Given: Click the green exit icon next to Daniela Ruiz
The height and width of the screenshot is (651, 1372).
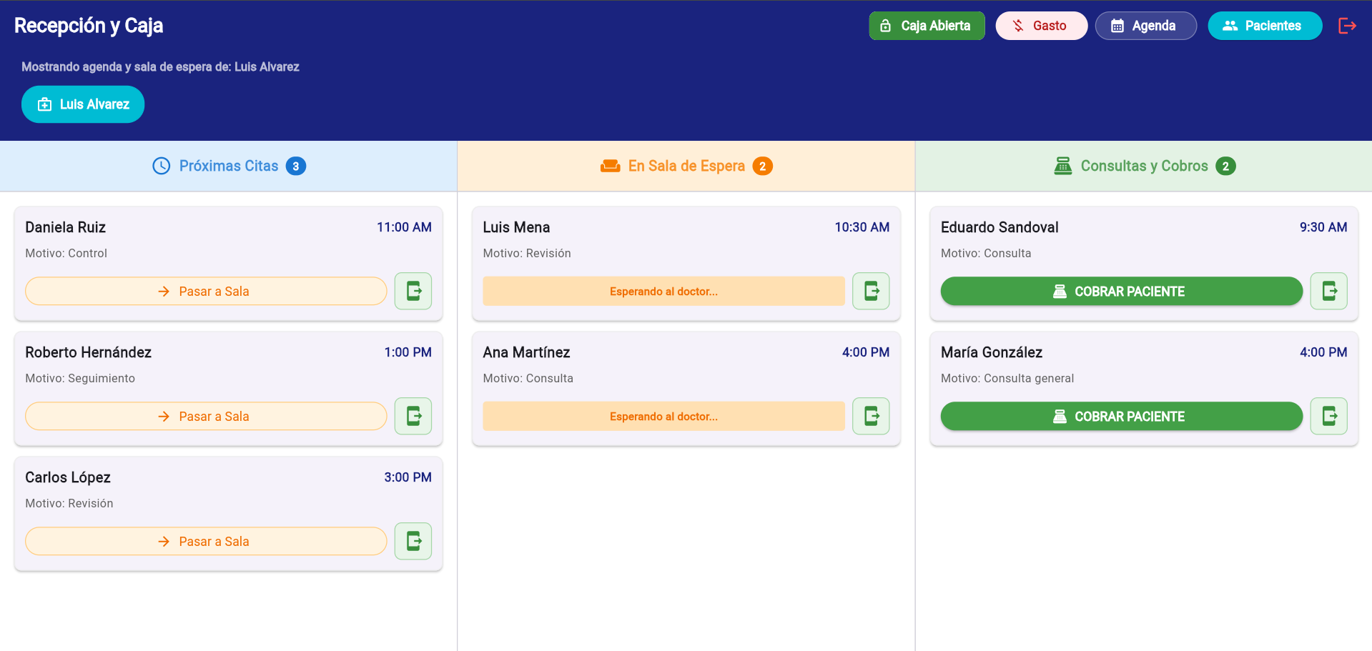Looking at the screenshot, I should [x=413, y=291].
